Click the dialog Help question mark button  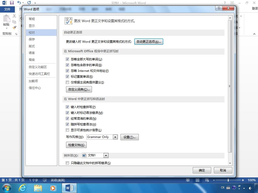pos(219,8)
